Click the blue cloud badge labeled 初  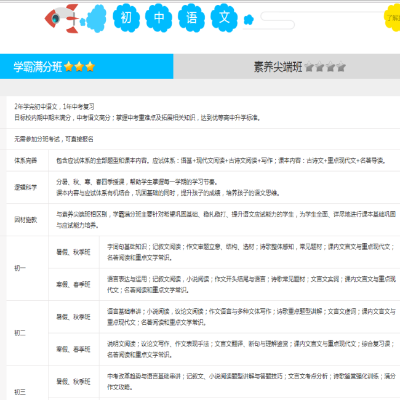click(x=126, y=18)
